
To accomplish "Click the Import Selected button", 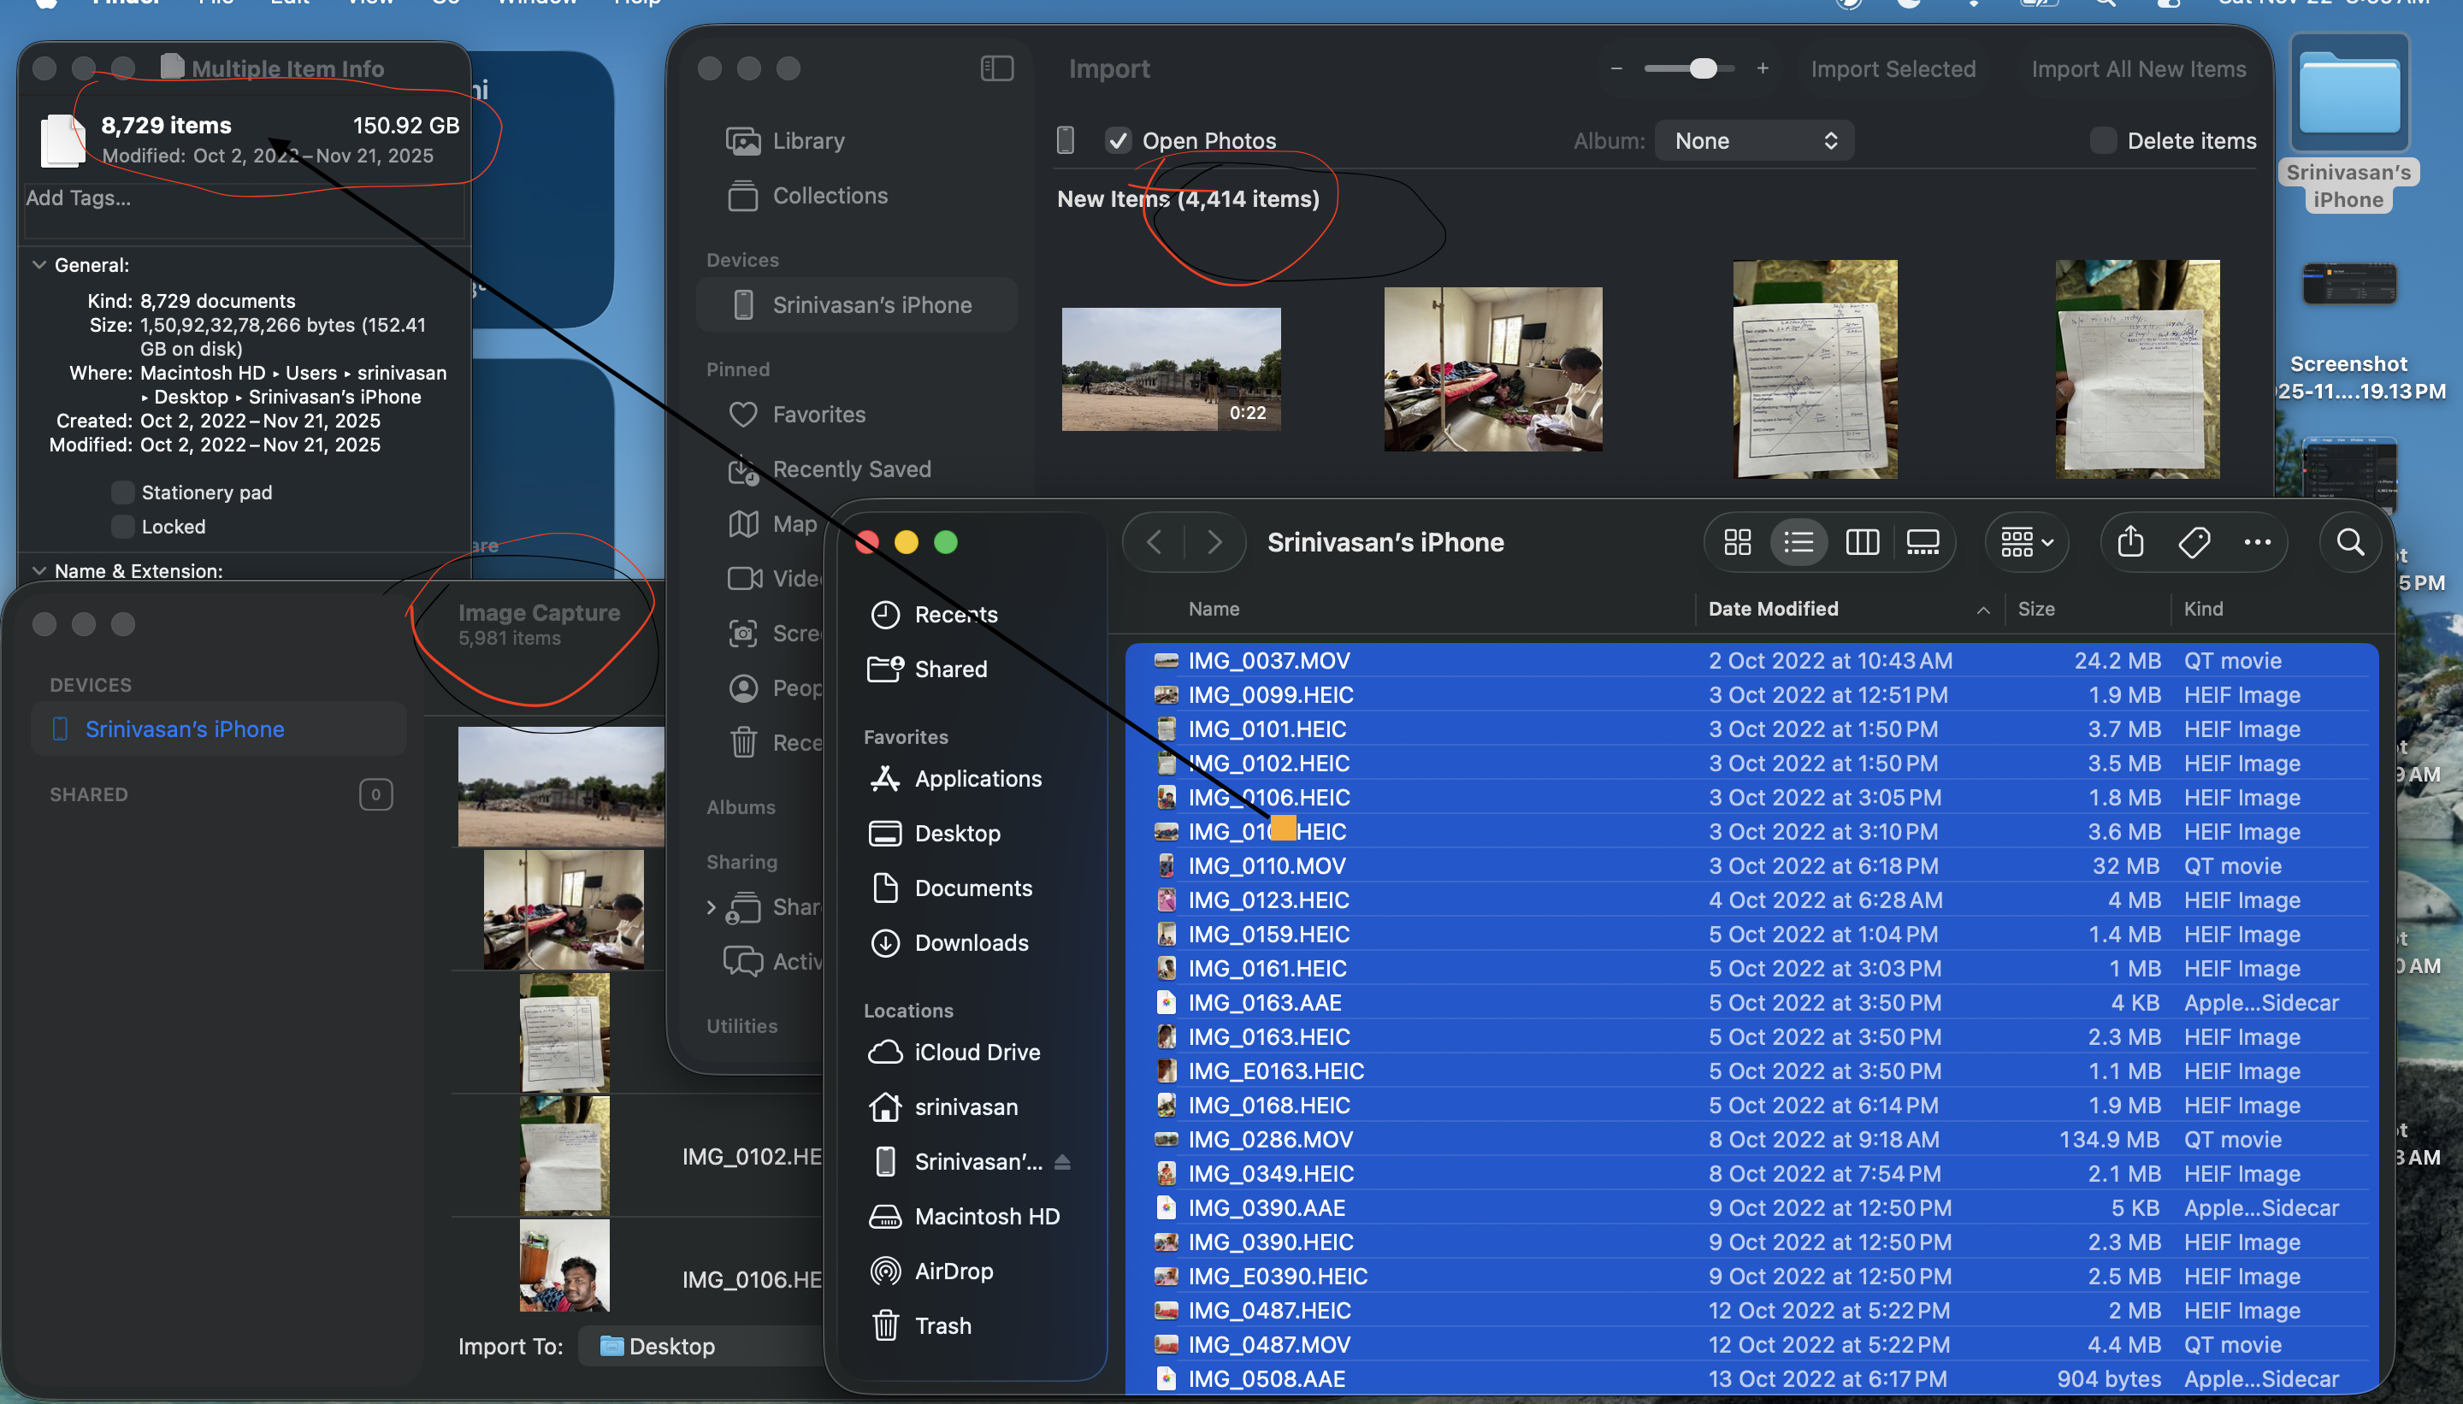I will coord(1892,69).
